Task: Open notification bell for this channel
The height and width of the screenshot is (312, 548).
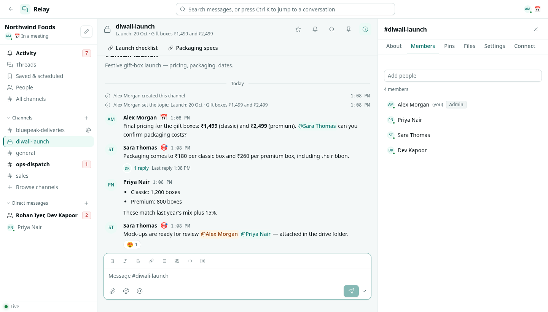Action: [315, 29]
